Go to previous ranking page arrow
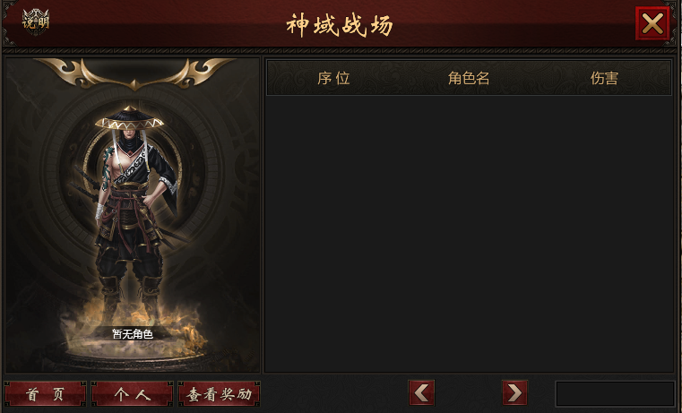This screenshot has width=682, height=413. tap(421, 393)
